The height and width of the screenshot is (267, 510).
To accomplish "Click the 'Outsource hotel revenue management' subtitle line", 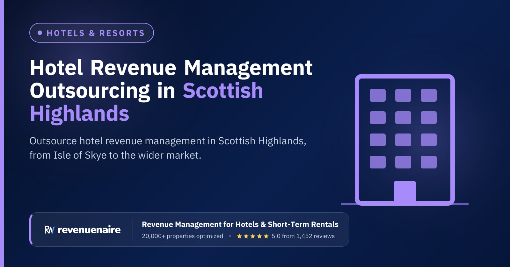I will (x=168, y=141).
